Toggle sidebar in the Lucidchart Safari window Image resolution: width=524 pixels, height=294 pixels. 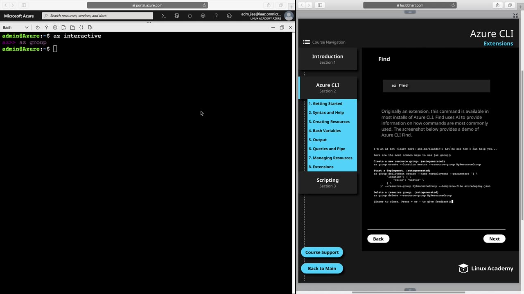(x=320, y=5)
